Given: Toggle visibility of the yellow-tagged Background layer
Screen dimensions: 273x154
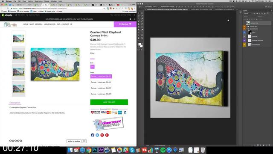Looking at the screenshot, I should [x=244, y=44].
